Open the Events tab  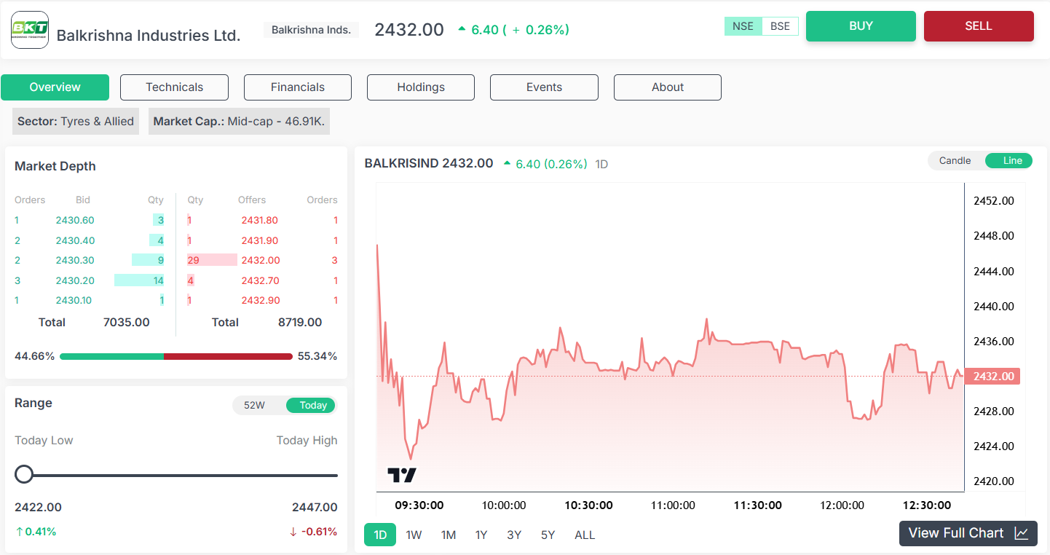(x=544, y=87)
